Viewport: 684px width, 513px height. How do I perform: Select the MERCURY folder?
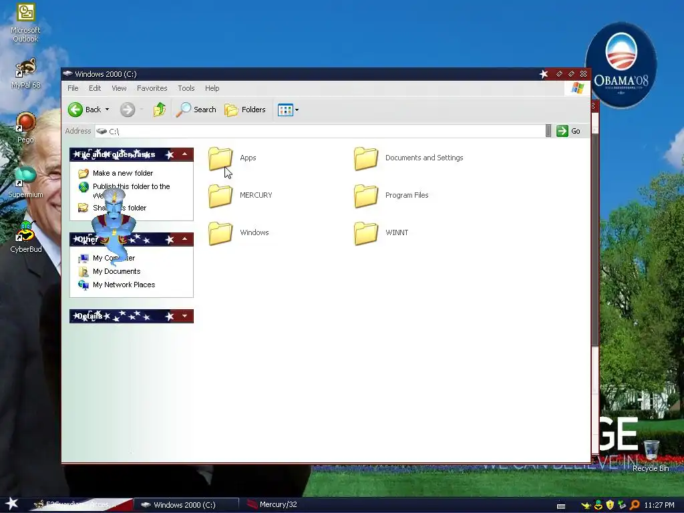tap(240, 196)
